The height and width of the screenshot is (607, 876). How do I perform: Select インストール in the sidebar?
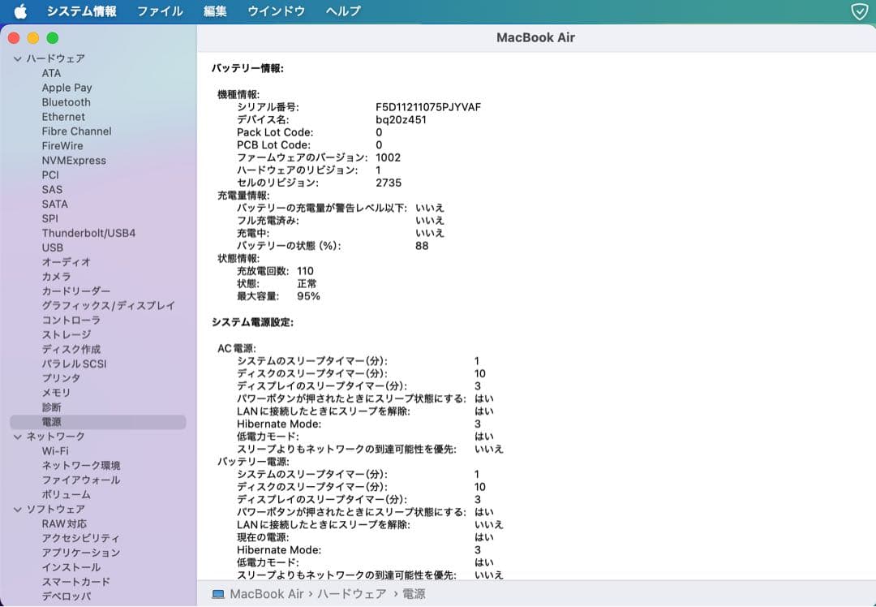pos(71,567)
